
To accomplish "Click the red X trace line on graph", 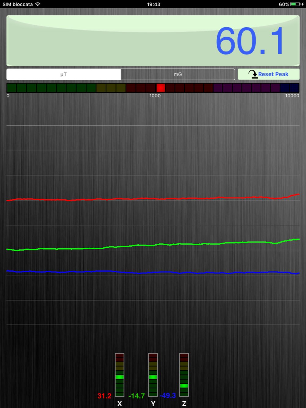I will (x=153, y=199).
